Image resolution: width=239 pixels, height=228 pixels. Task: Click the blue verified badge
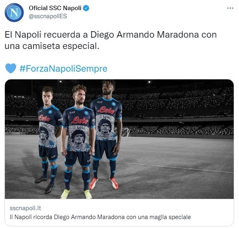click(86, 8)
